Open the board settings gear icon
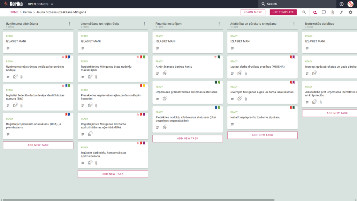The width and height of the screenshot is (357, 201). tap(350, 12)
